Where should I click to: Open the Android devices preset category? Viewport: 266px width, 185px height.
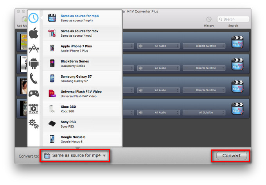click(34, 63)
